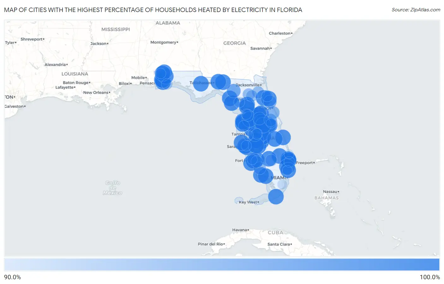
Task: Click the Tyler city label
Action: tap(10, 43)
